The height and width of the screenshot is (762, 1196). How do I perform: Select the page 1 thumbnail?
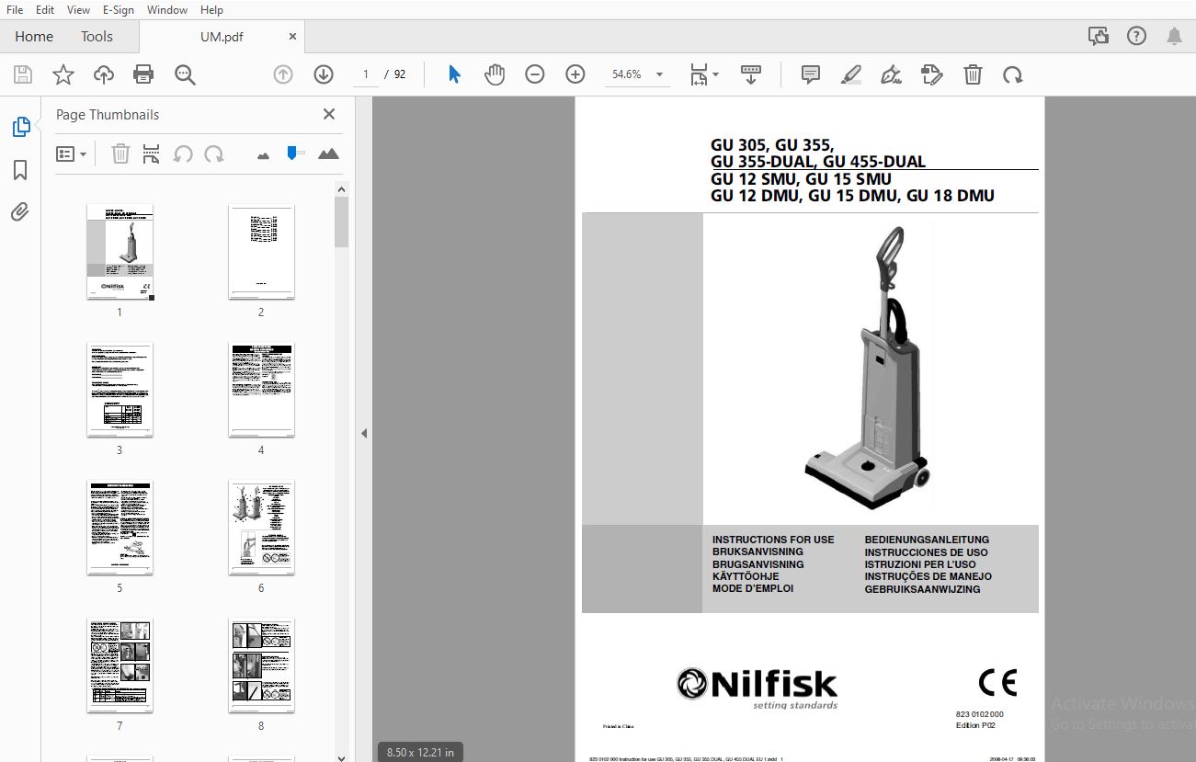(120, 252)
